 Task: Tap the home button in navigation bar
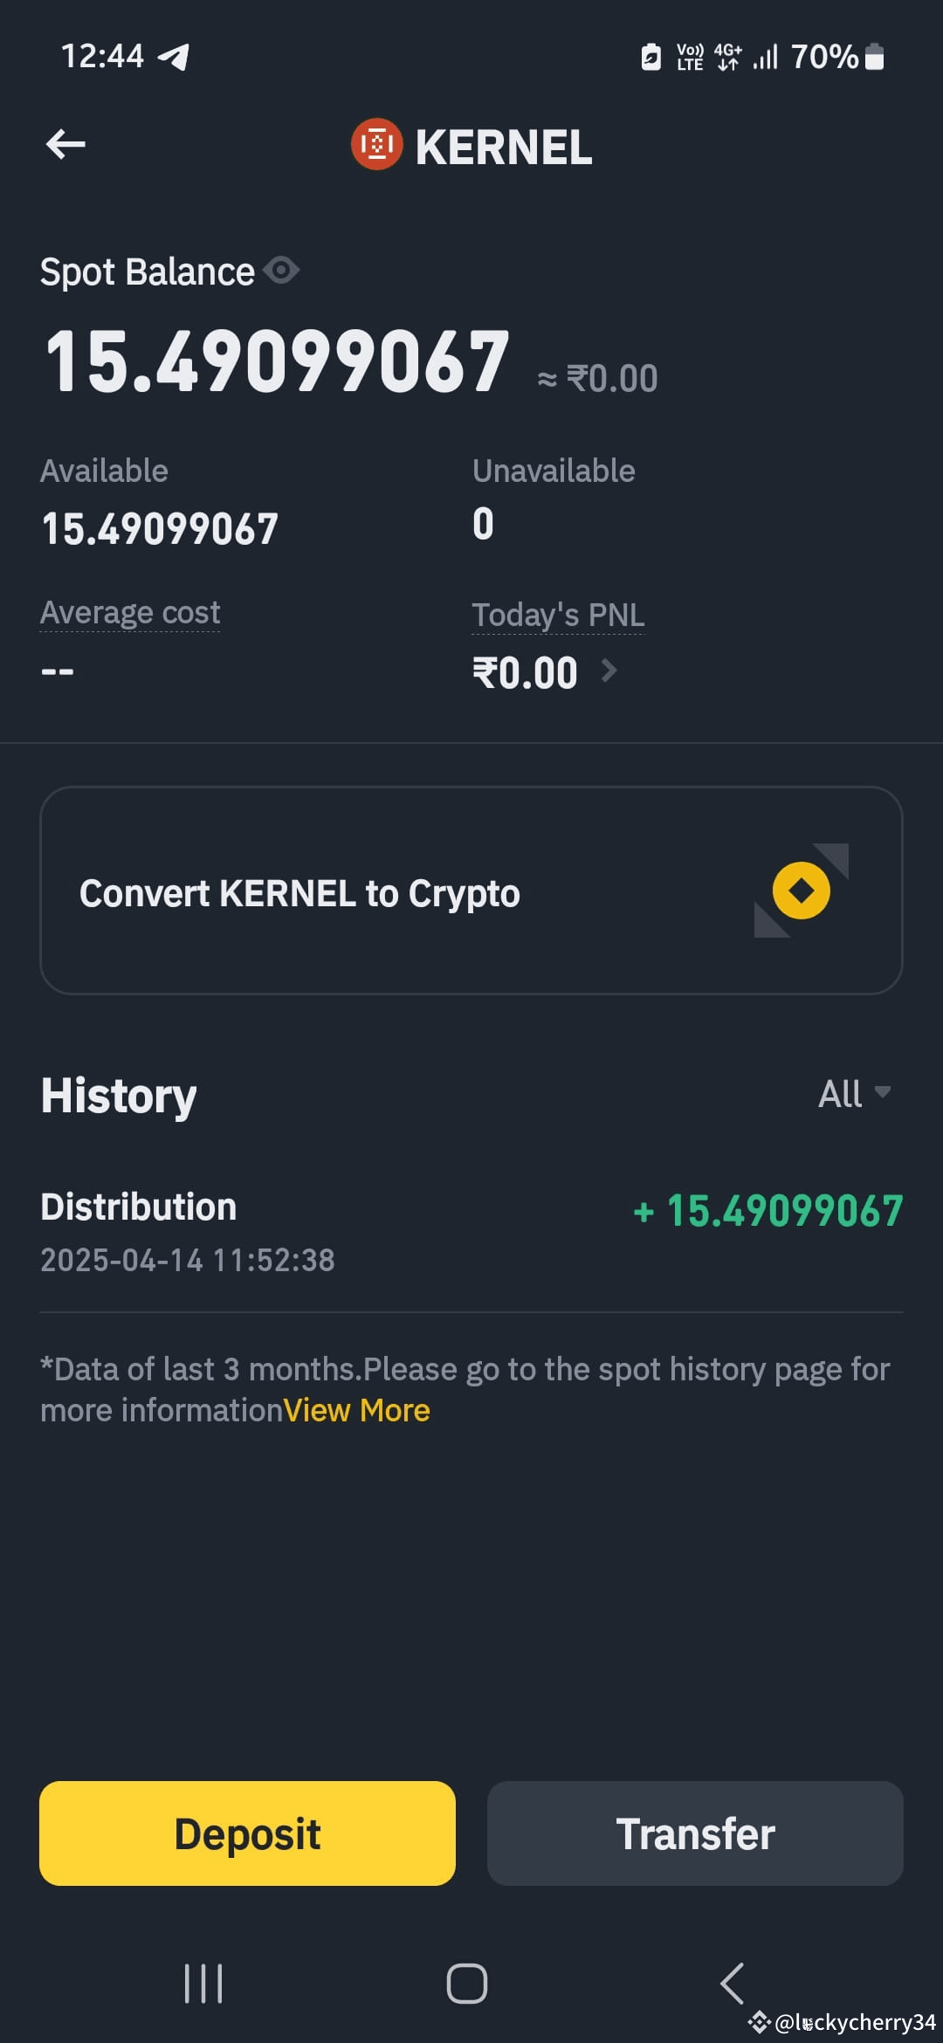(x=469, y=1982)
